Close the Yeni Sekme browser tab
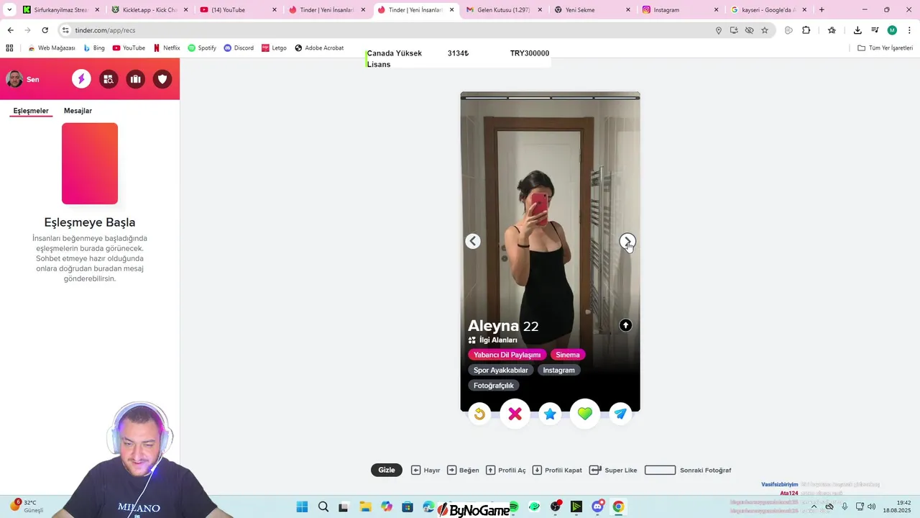 628,10
